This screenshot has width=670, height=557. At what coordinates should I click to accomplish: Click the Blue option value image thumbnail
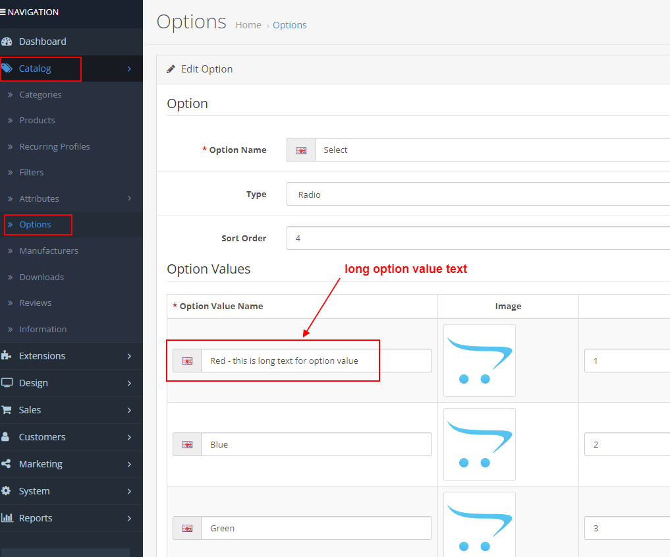[480, 444]
